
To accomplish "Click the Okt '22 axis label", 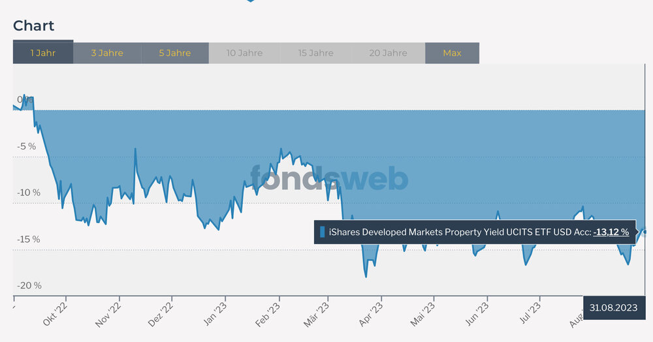I will (56, 313).
